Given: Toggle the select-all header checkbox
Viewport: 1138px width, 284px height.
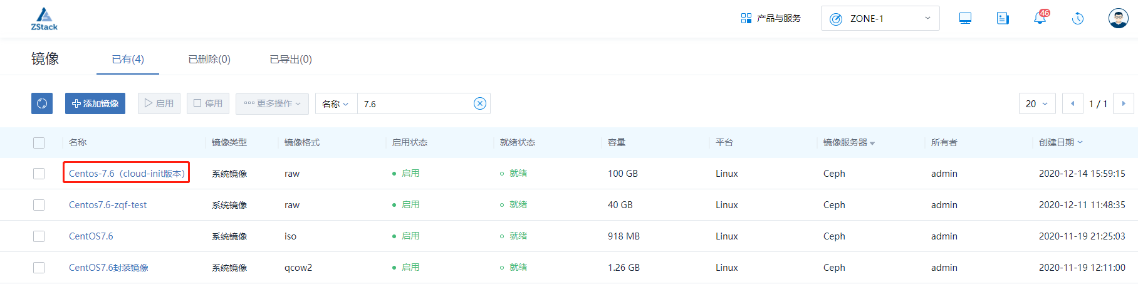Looking at the screenshot, I should [39, 142].
